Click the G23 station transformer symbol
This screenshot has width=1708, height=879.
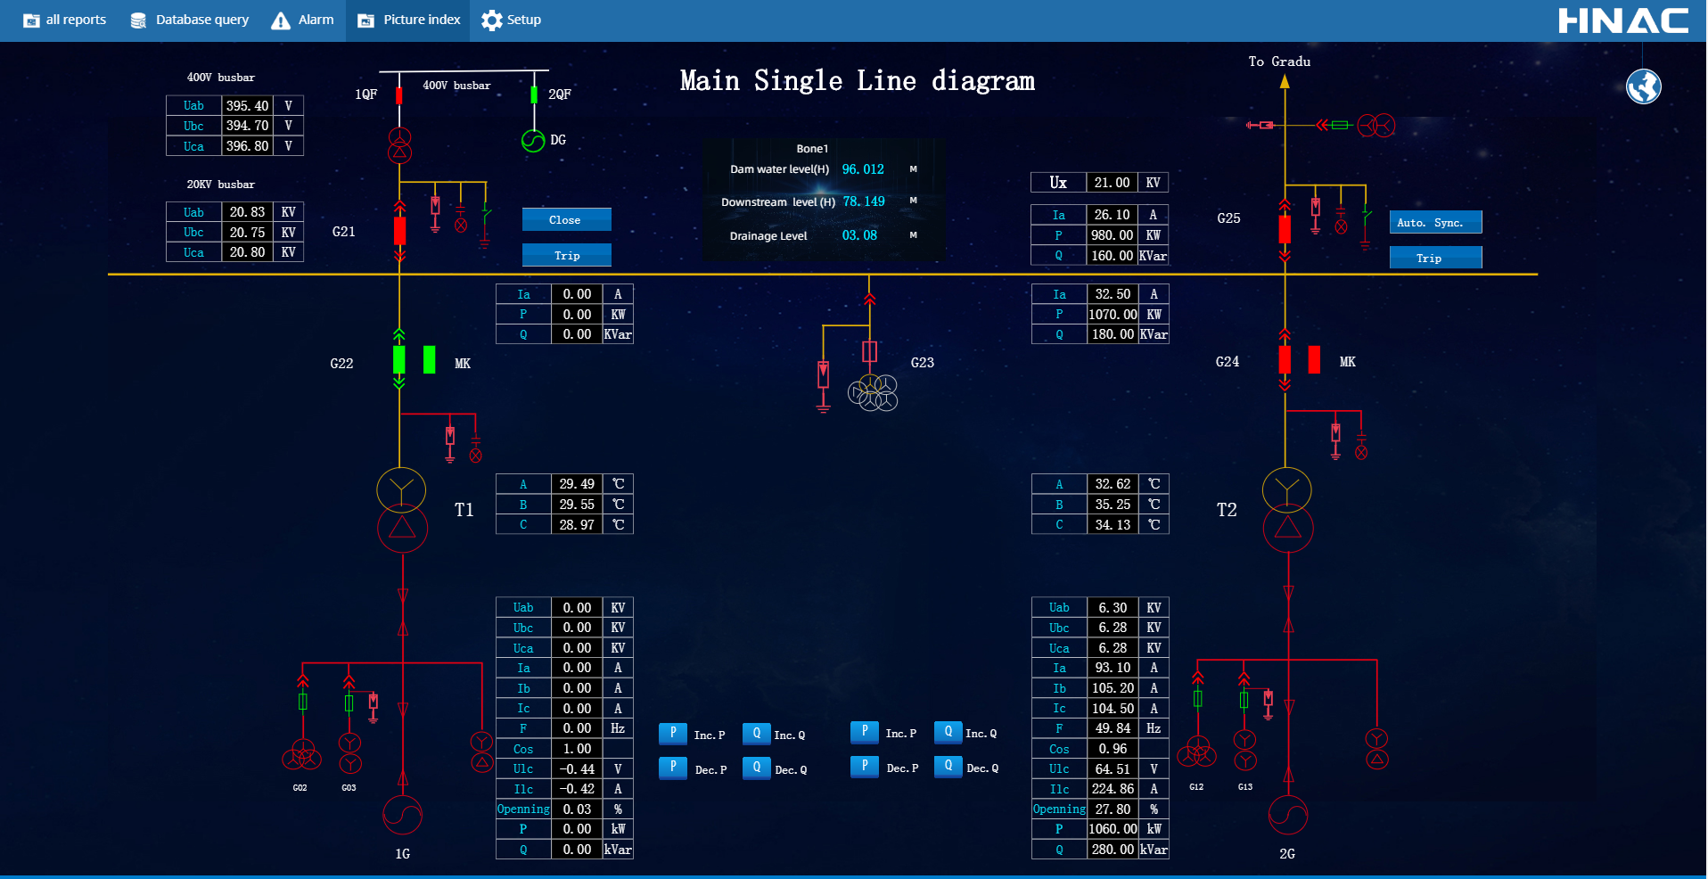coord(874,392)
